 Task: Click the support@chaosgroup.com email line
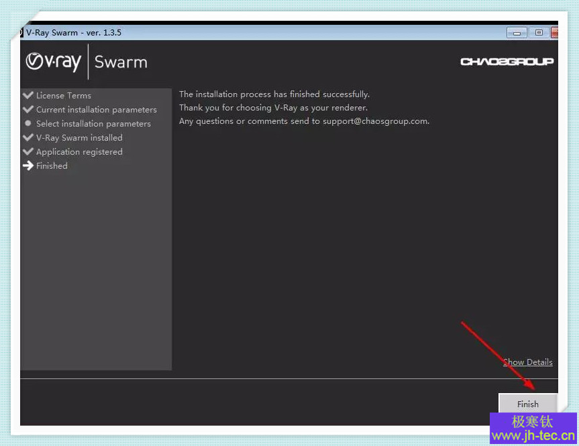[x=305, y=121]
